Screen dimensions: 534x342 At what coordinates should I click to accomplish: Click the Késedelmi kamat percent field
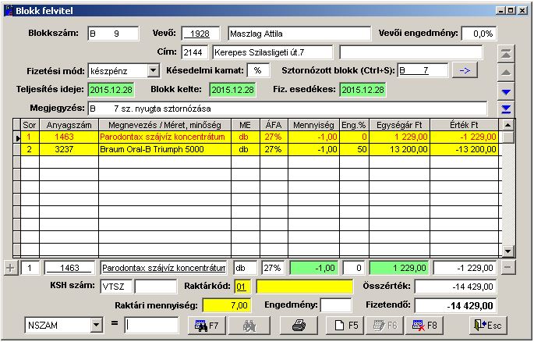pyautogui.click(x=258, y=70)
